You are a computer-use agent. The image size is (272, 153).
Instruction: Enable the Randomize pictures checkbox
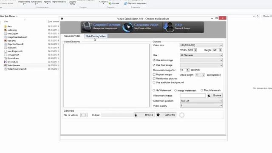154,78
